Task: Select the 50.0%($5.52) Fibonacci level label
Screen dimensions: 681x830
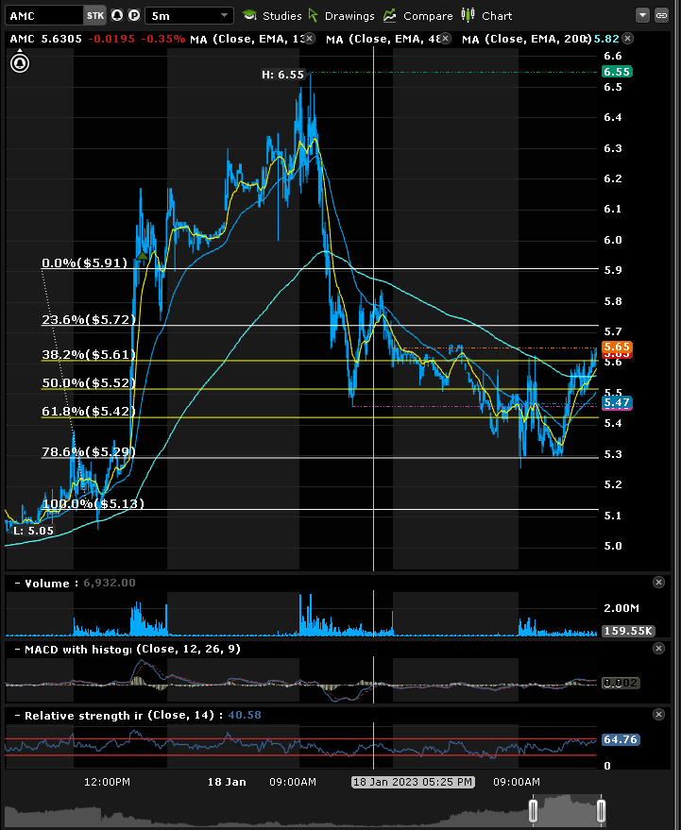Action: click(x=89, y=382)
